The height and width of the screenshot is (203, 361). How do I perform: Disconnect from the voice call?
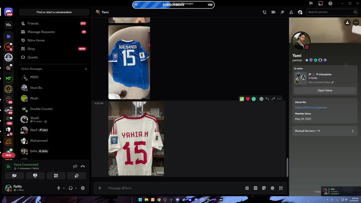[x=83, y=166]
